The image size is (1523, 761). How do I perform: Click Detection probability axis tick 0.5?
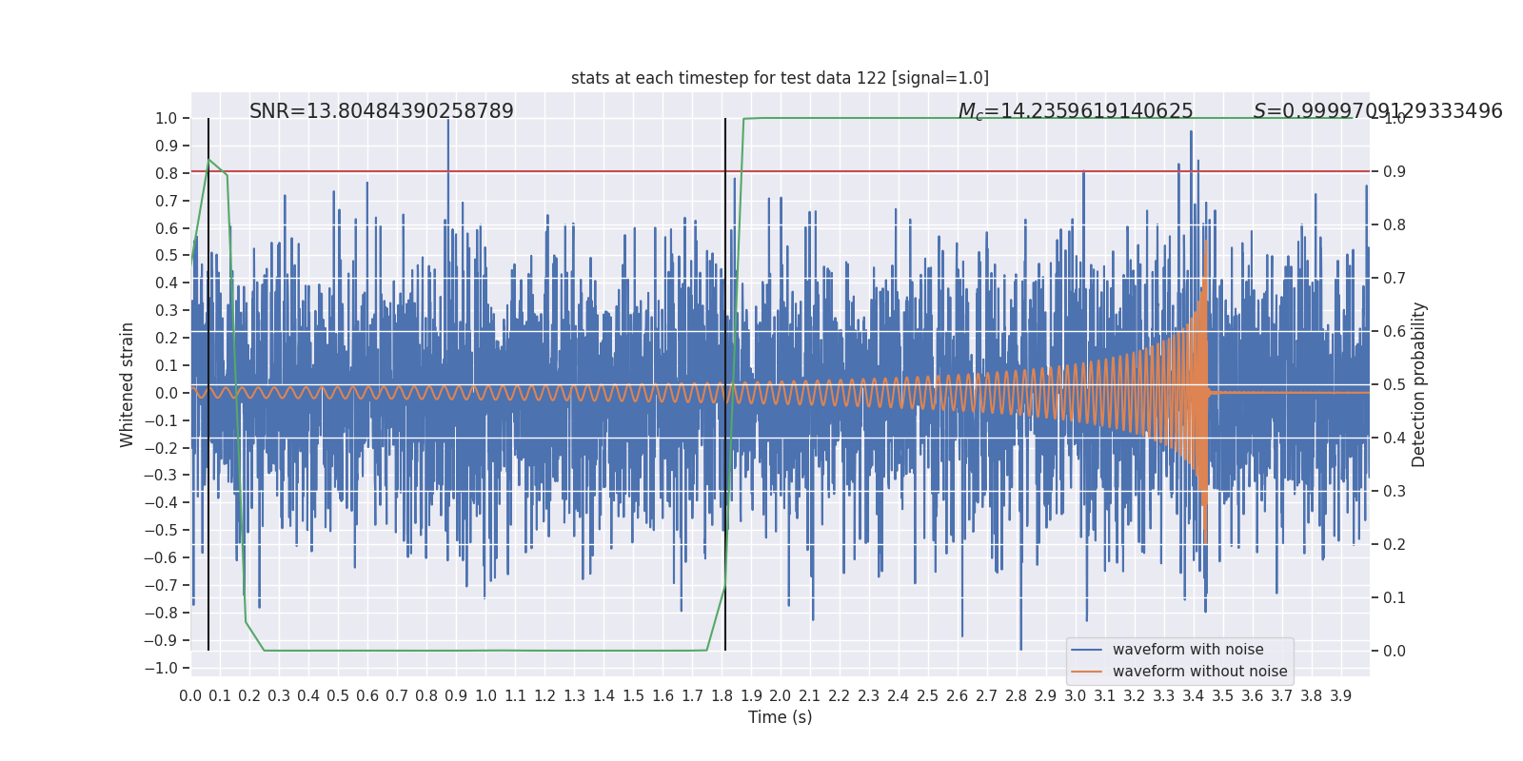click(x=1394, y=385)
